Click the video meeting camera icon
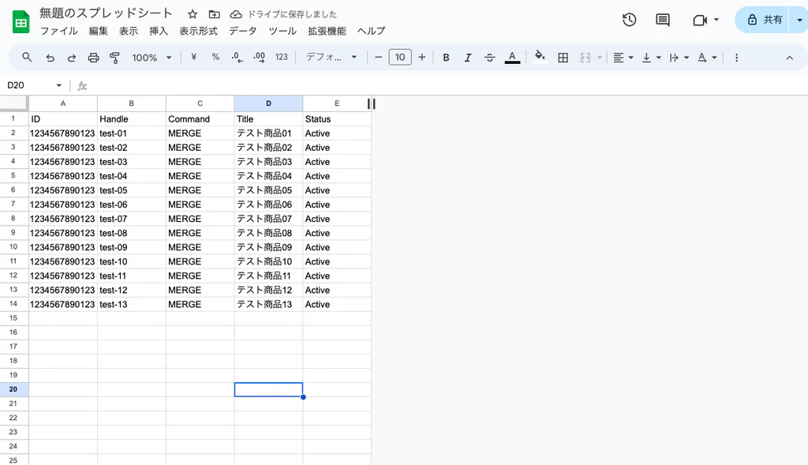The width and height of the screenshot is (808, 465). tap(699, 20)
